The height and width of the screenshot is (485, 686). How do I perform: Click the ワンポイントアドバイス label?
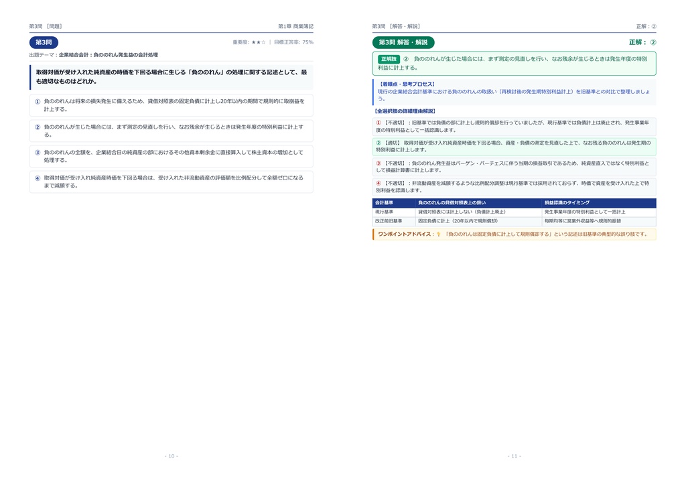[406, 234]
